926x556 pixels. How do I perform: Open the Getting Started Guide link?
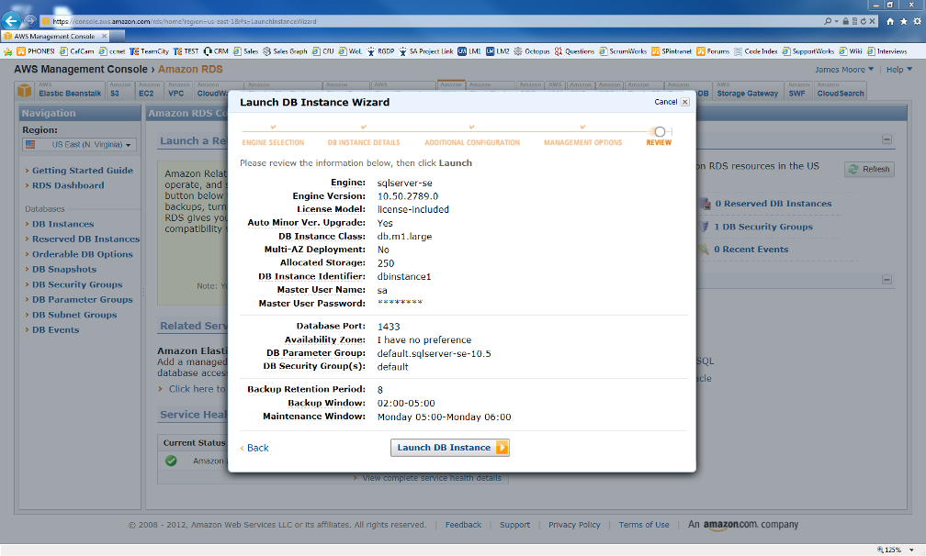click(x=82, y=171)
